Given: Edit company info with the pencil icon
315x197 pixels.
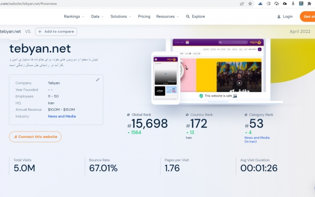Looking at the screenshot, I should [x=97, y=80].
